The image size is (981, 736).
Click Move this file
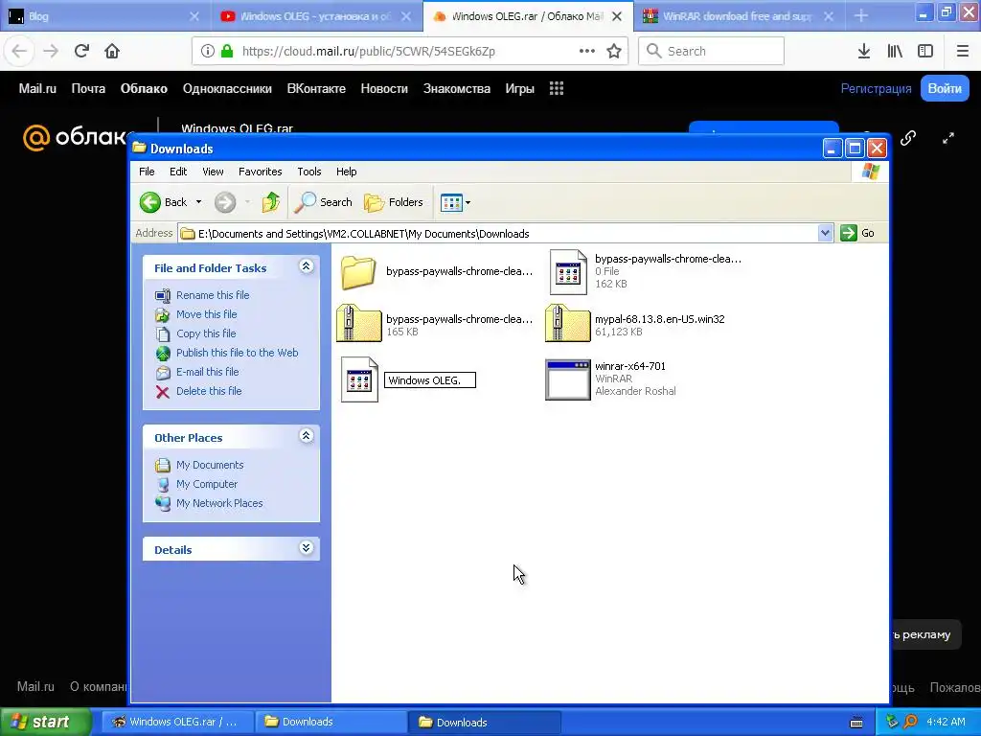tap(207, 314)
